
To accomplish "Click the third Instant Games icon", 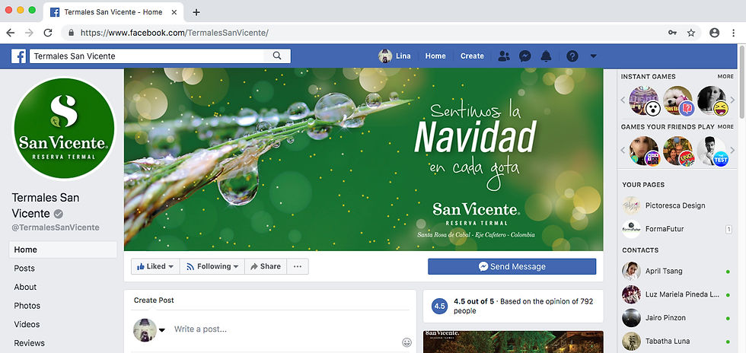I will click(x=712, y=101).
